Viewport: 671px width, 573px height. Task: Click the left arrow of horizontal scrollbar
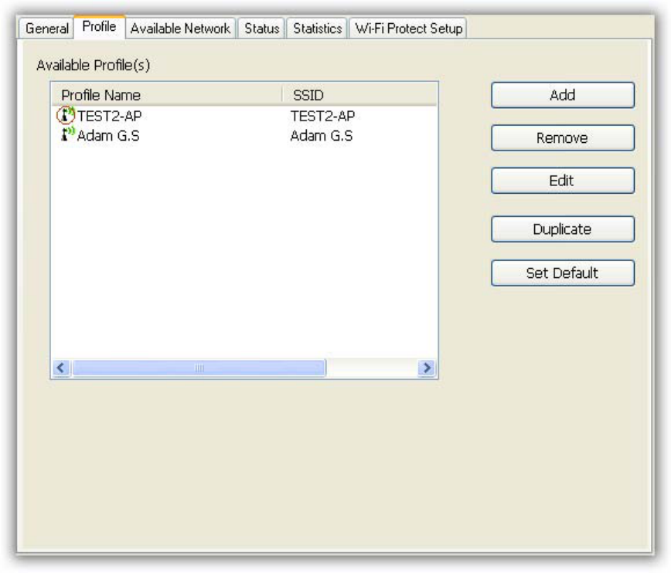point(61,368)
